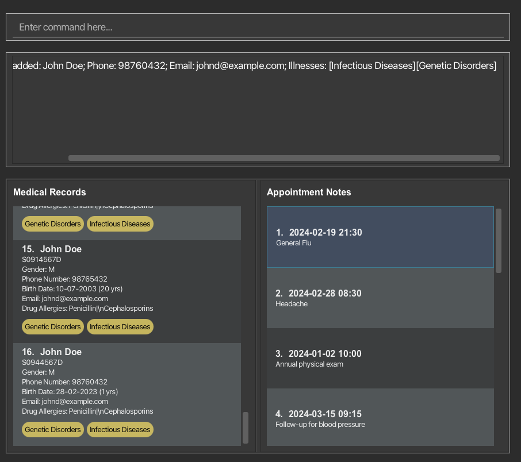Click the Appointment Notes vertical scrollbar
The image size is (521, 462).
coord(499,241)
